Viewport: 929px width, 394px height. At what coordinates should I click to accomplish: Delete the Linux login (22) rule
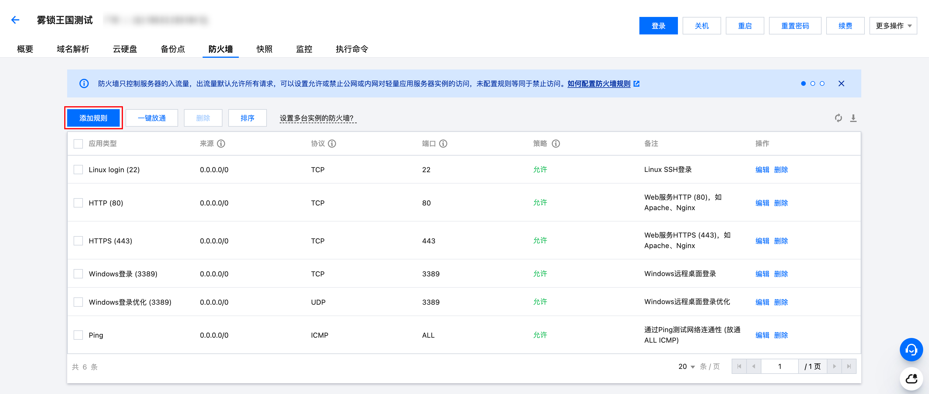[781, 170]
